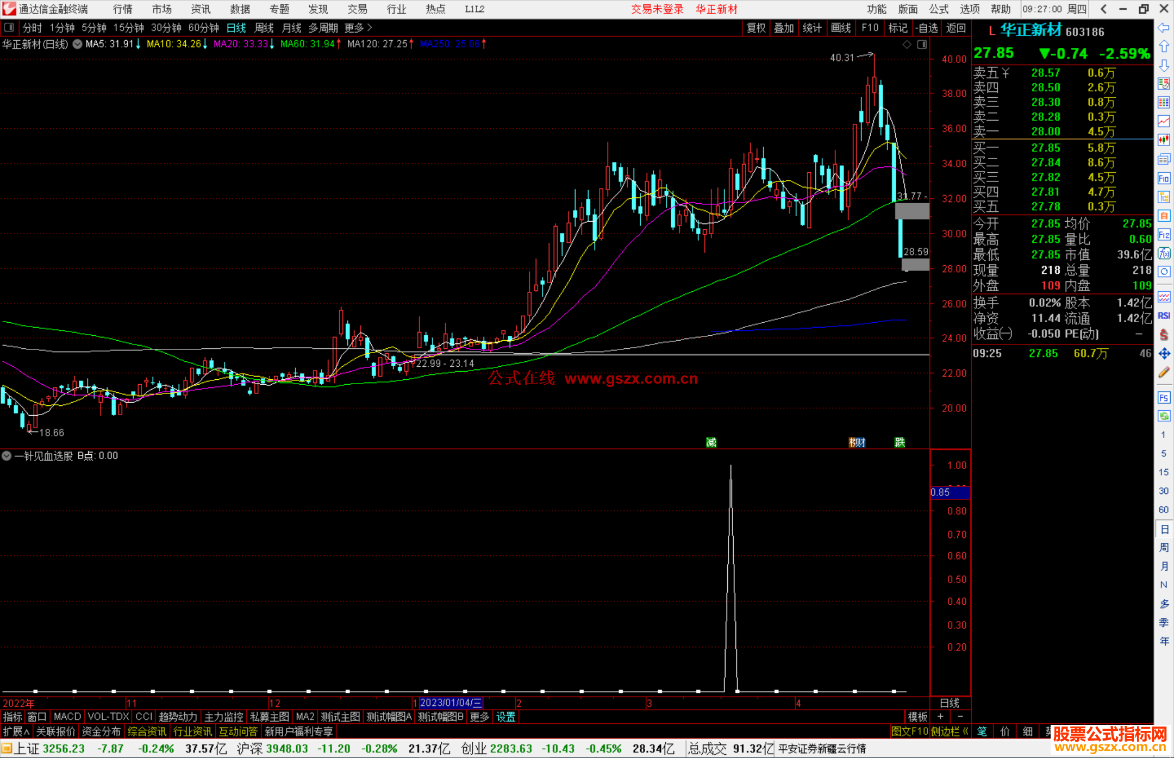1174x758 pixels.
Task: Click the 2023/01/04 date marker on timeline
Action: point(451,703)
